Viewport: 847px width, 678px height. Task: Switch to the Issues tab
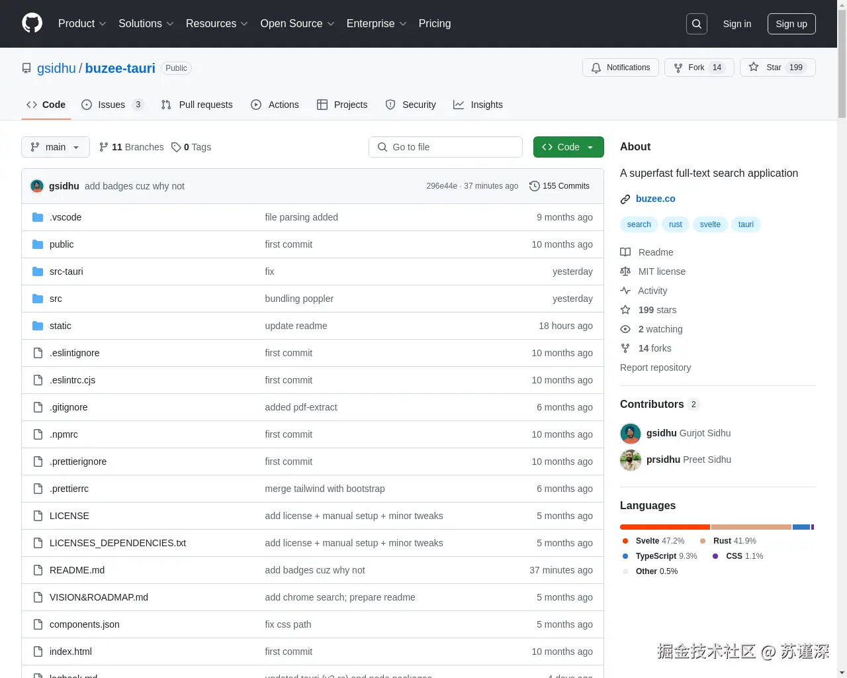point(112,105)
